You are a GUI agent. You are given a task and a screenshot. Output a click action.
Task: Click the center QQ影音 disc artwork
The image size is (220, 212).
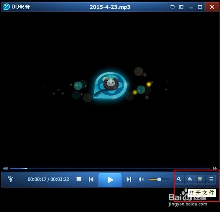click(x=110, y=86)
